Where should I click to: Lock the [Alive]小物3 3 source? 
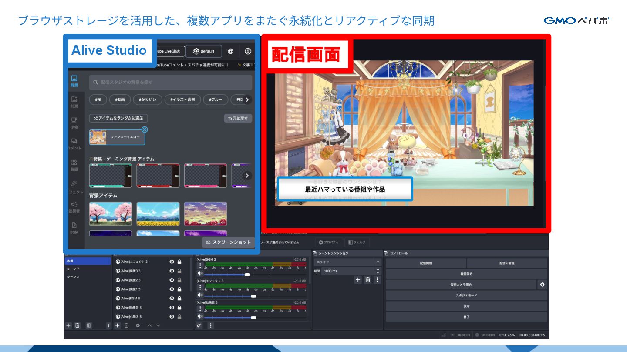pos(179,317)
